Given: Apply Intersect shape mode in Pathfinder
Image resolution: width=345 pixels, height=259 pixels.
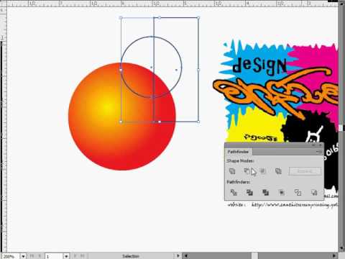Looking at the screenshot, I should pos(263,171).
